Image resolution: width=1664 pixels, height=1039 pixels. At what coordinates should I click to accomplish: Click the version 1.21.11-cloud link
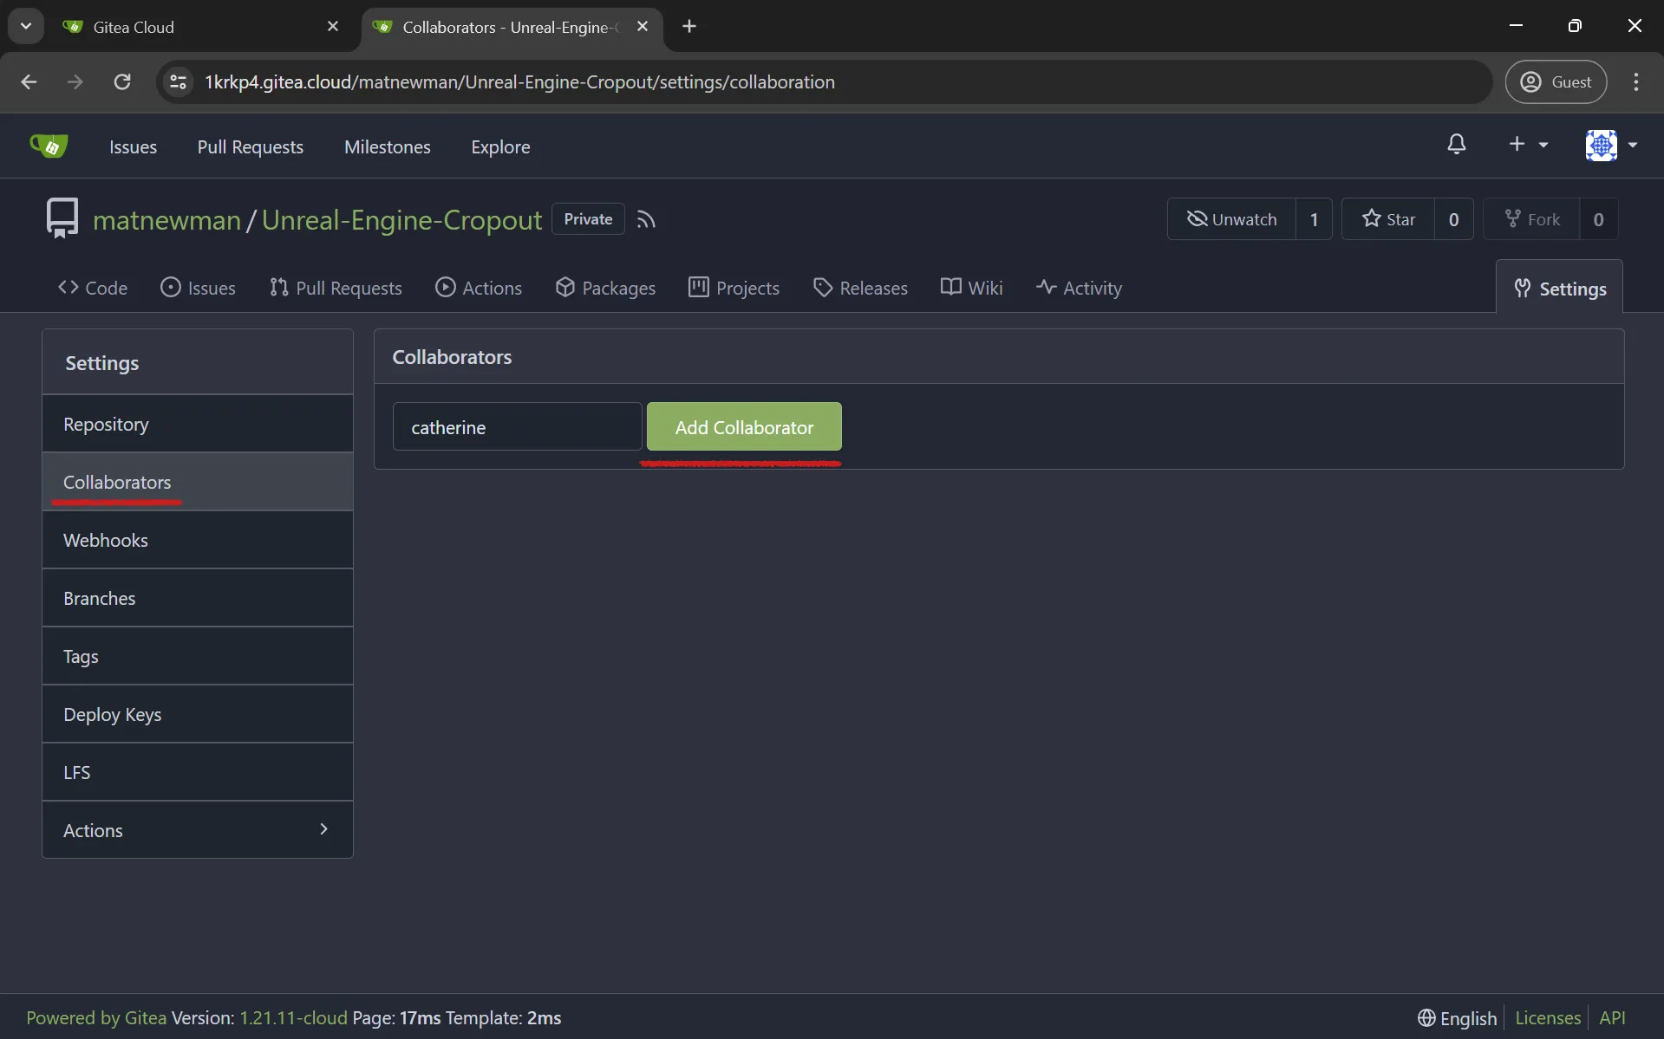click(293, 1018)
